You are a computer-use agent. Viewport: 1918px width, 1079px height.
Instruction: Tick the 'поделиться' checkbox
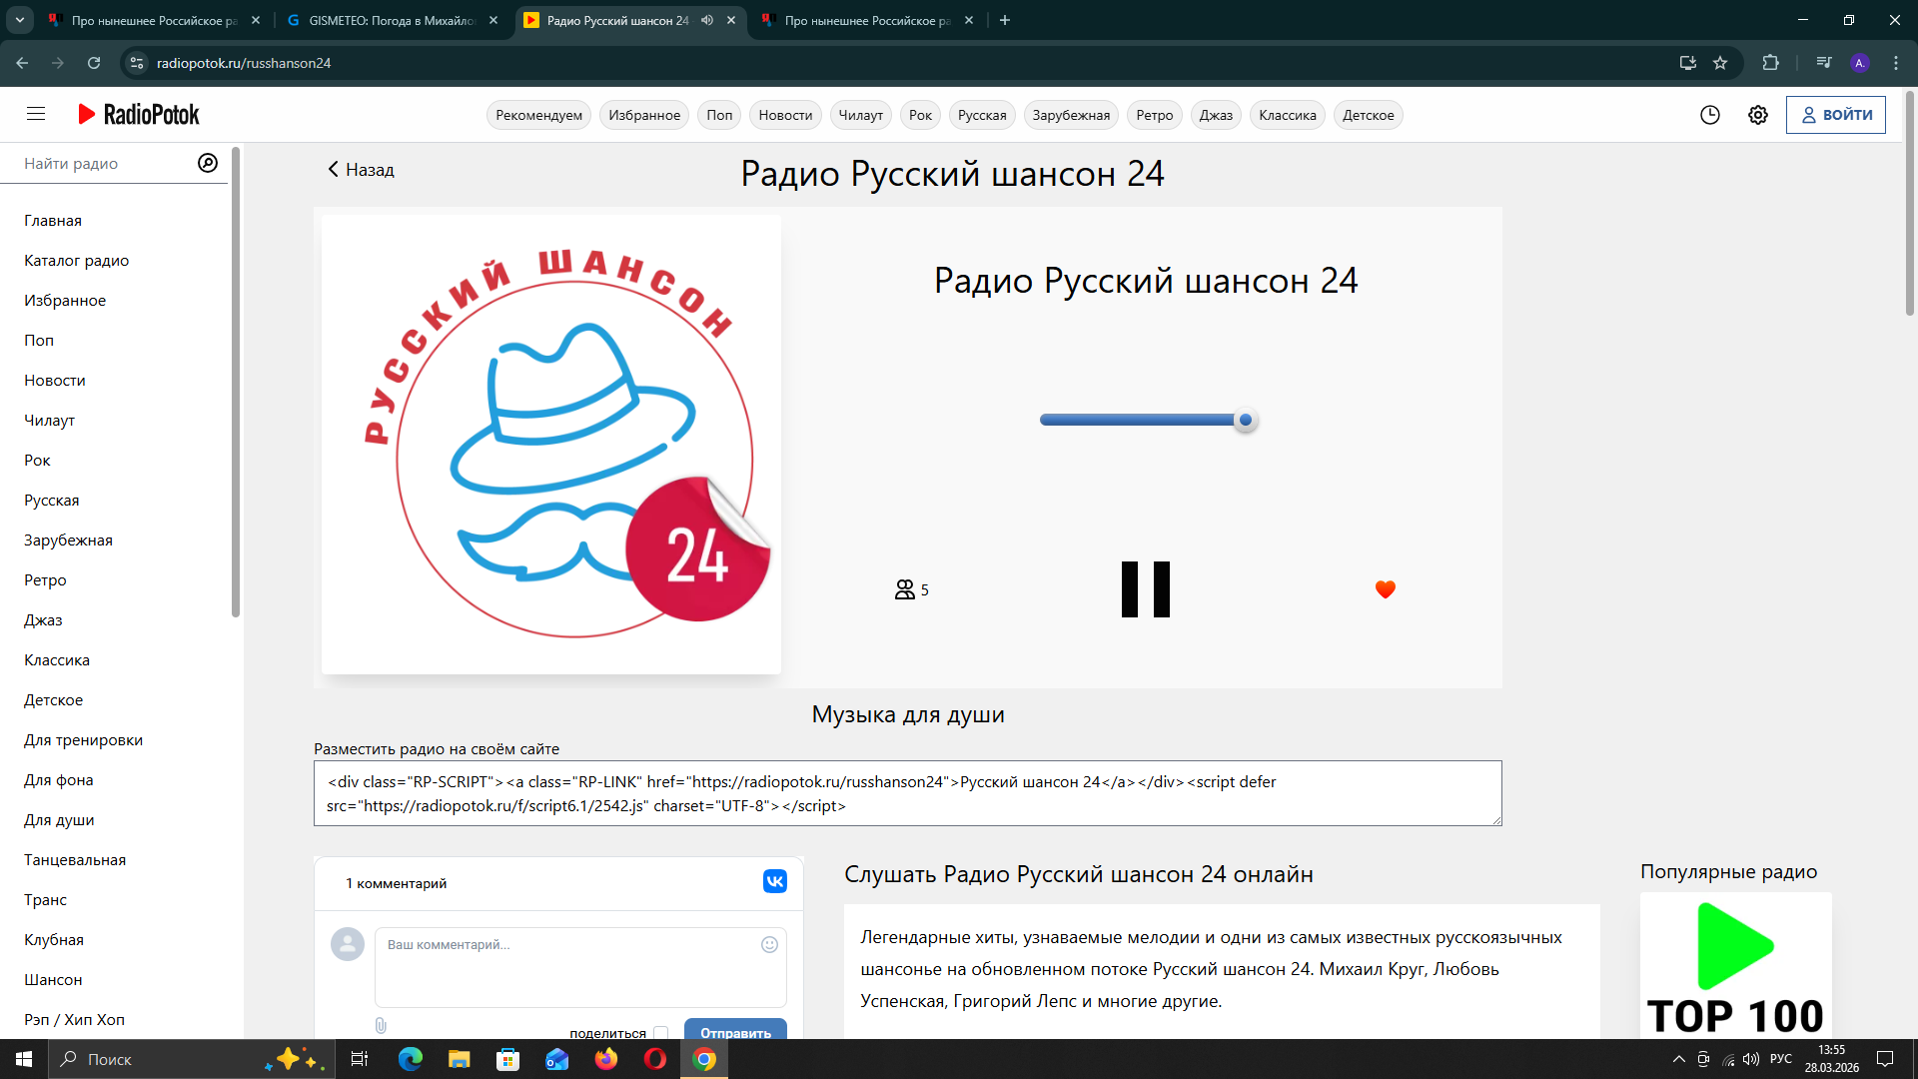(660, 1033)
